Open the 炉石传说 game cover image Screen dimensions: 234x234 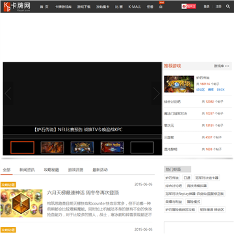(179, 84)
